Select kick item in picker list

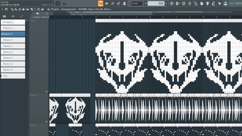(x=13, y=76)
